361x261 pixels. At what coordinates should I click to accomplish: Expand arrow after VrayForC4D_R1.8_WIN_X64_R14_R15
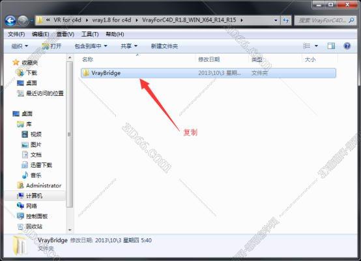click(x=242, y=20)
